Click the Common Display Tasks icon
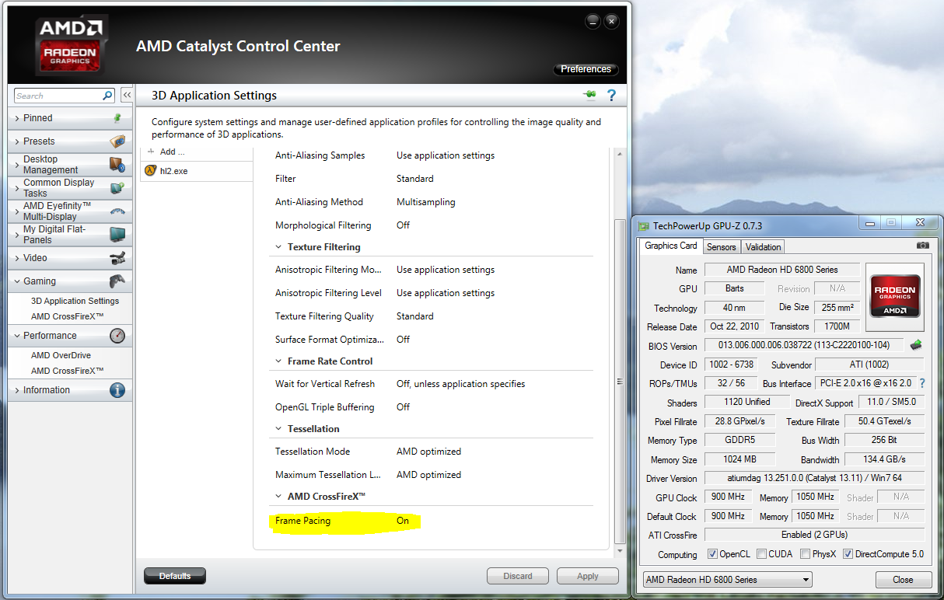This screenshot has height=600, width=944. pyautogui.click(x=117, y=188)
